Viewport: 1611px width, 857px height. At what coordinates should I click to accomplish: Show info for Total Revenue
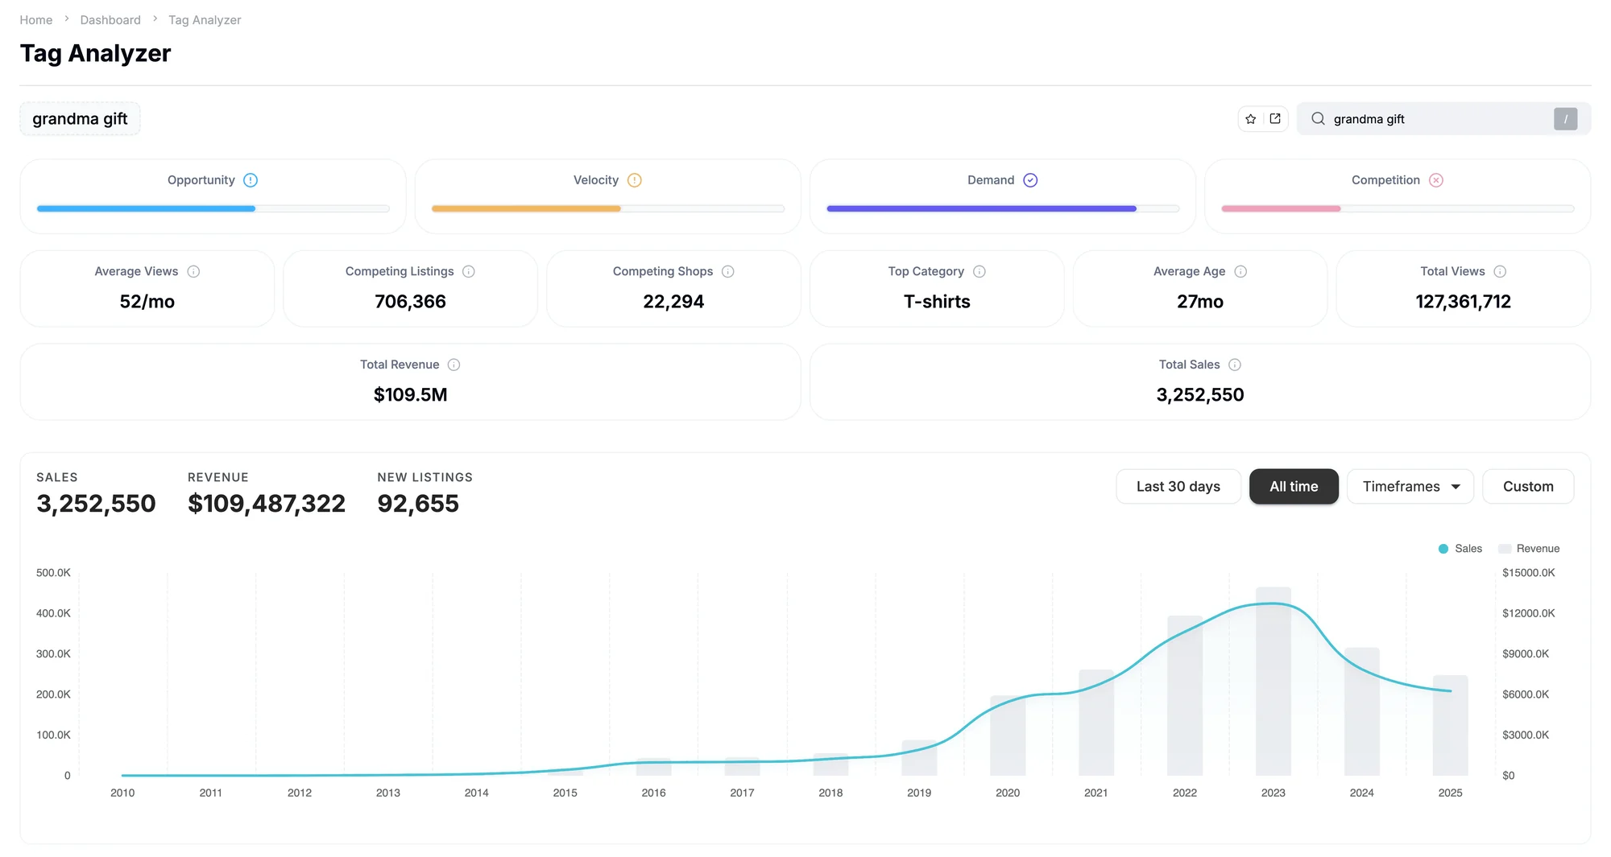(x=454, y=365)
